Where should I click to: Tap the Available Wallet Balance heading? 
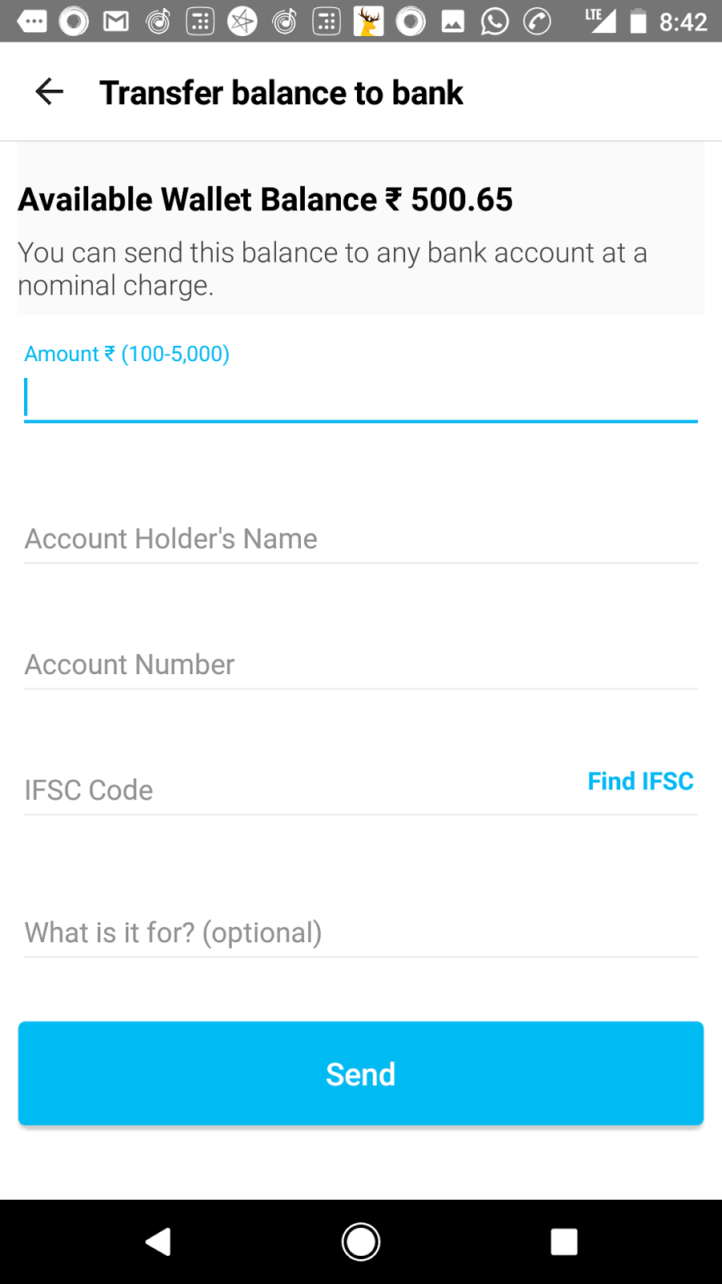point(266,200)
